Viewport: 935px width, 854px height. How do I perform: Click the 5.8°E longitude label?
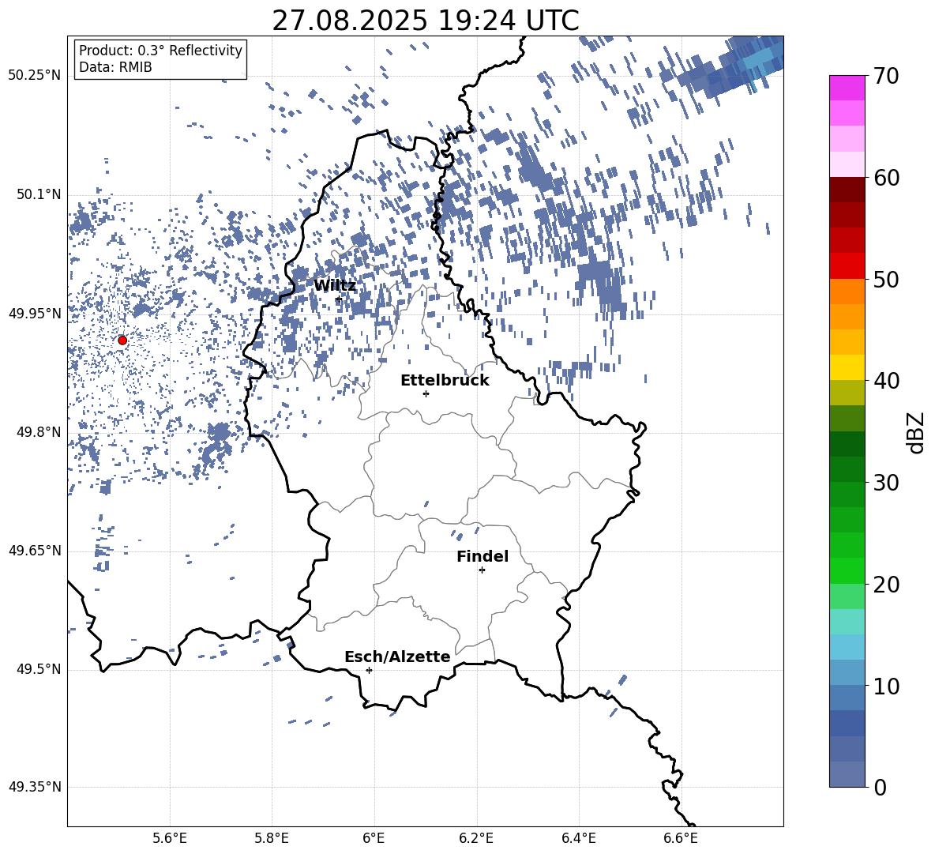pyautogui.click(x=272, y=838)
